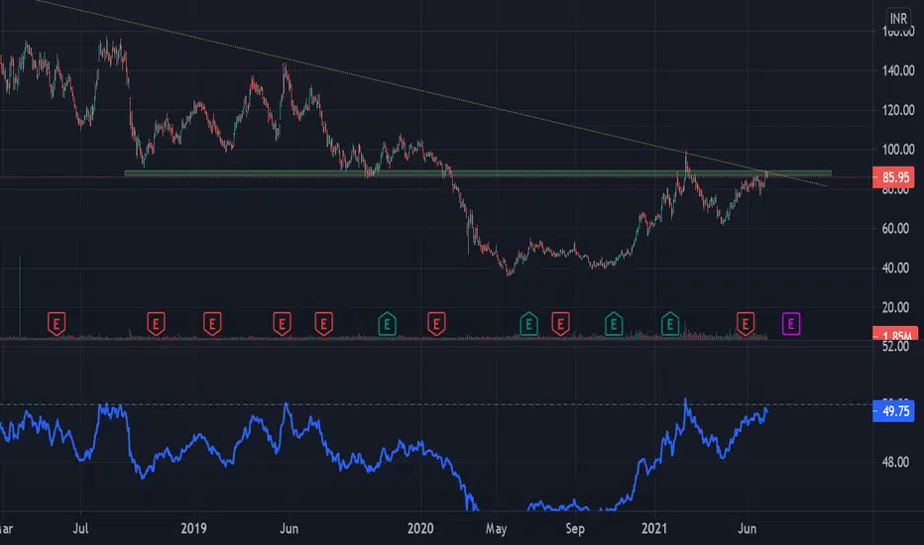Click the blue 49.75 indicator value label
This screenshot has height=545, width=924.
(x=893, y=410)
